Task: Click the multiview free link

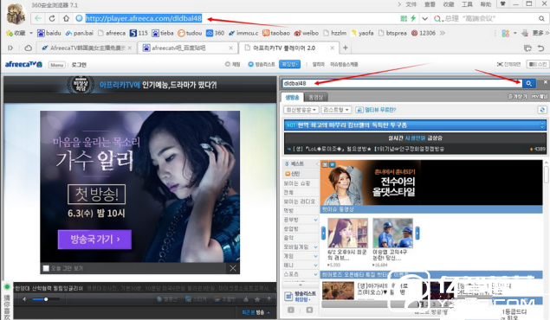Action: click(x=376, y=110)
